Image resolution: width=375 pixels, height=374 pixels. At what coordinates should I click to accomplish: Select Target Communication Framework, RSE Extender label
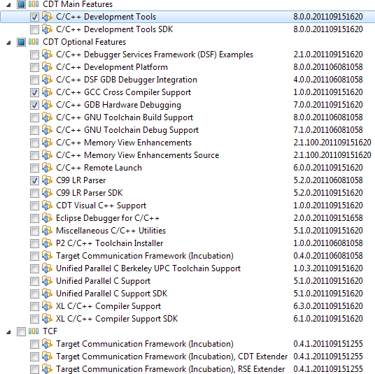click(x=170, y=369)
